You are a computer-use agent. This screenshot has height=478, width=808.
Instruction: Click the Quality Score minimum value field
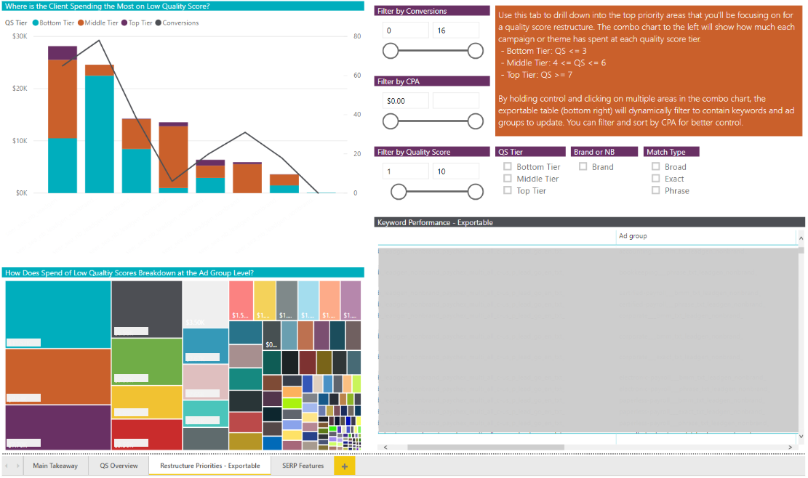[405, 171]
